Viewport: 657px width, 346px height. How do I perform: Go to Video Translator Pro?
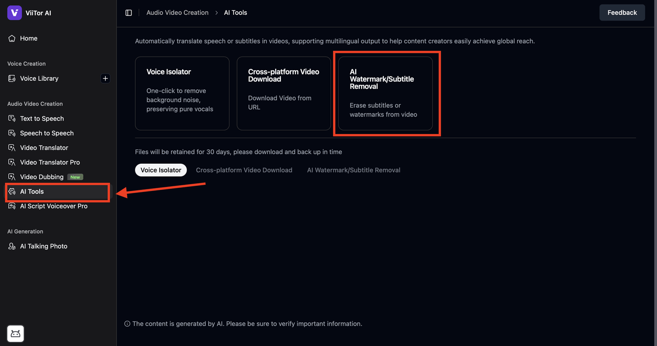click(50, 162)
